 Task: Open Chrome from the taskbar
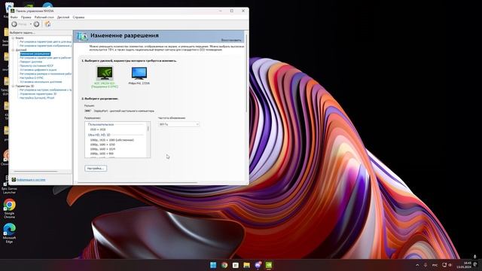[x=224, y=265]
